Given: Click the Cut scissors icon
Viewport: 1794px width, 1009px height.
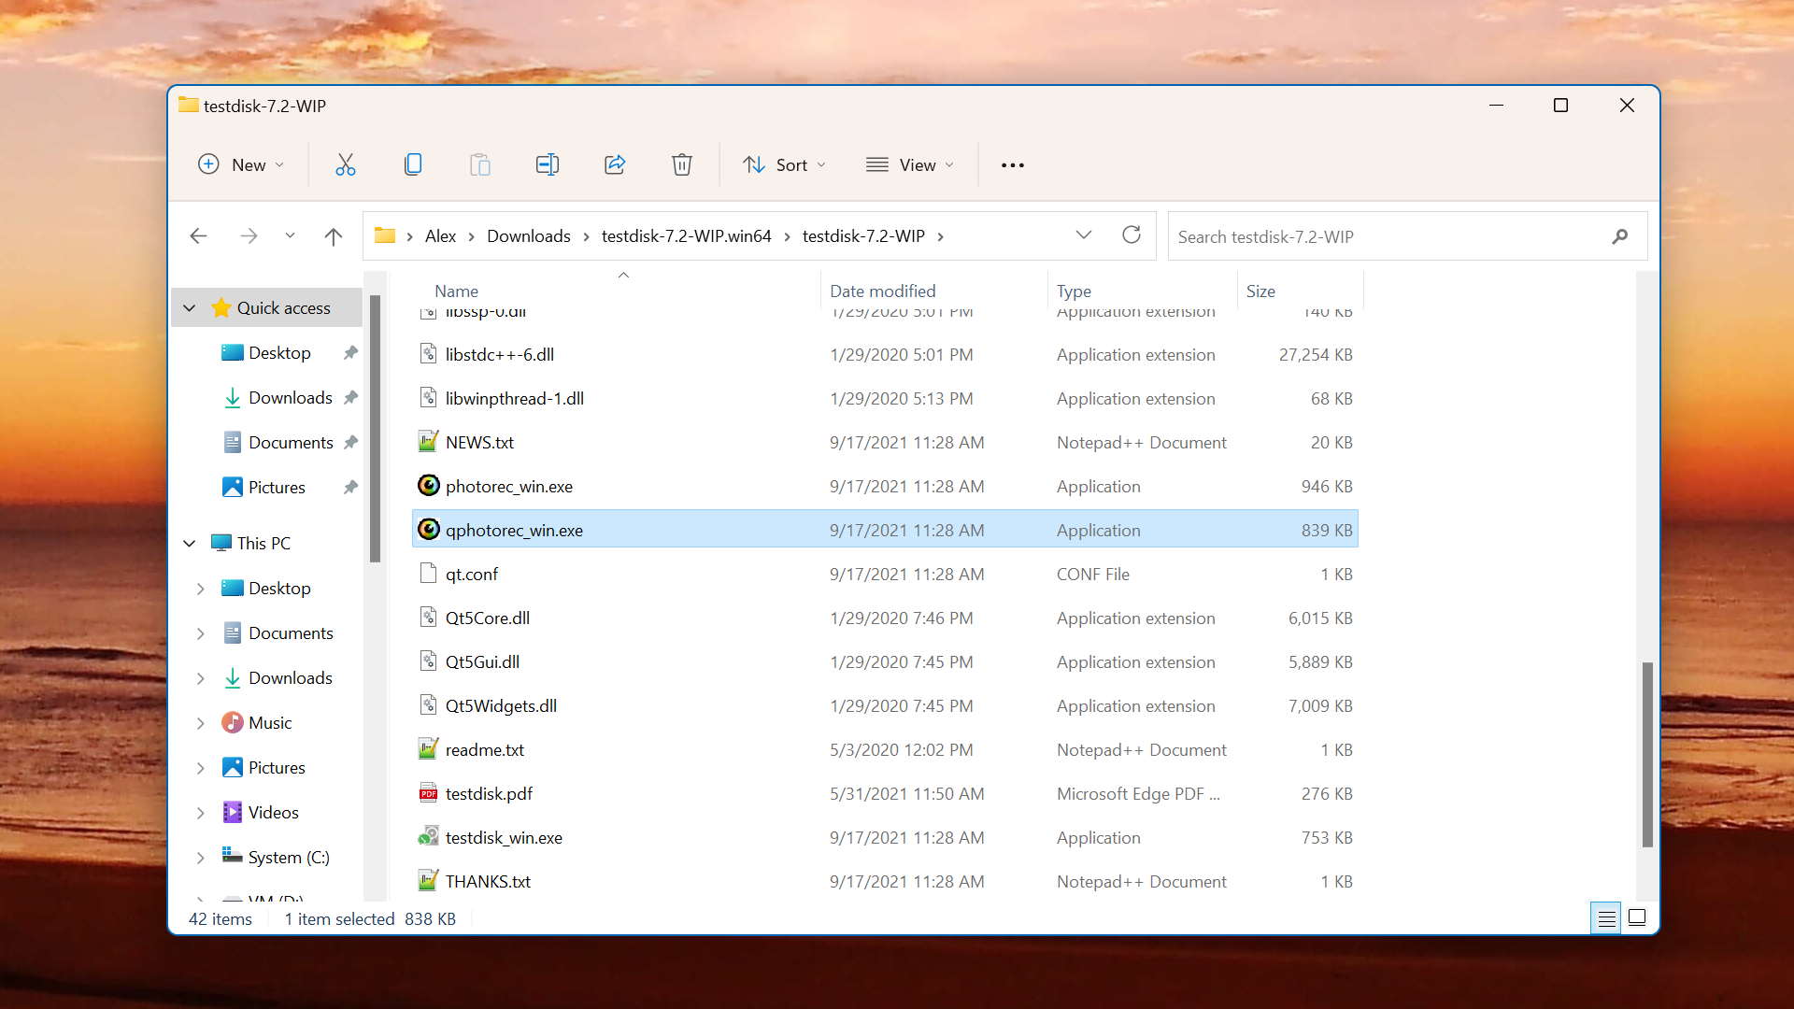Looking at the screenshot, I should click(346, 165).
